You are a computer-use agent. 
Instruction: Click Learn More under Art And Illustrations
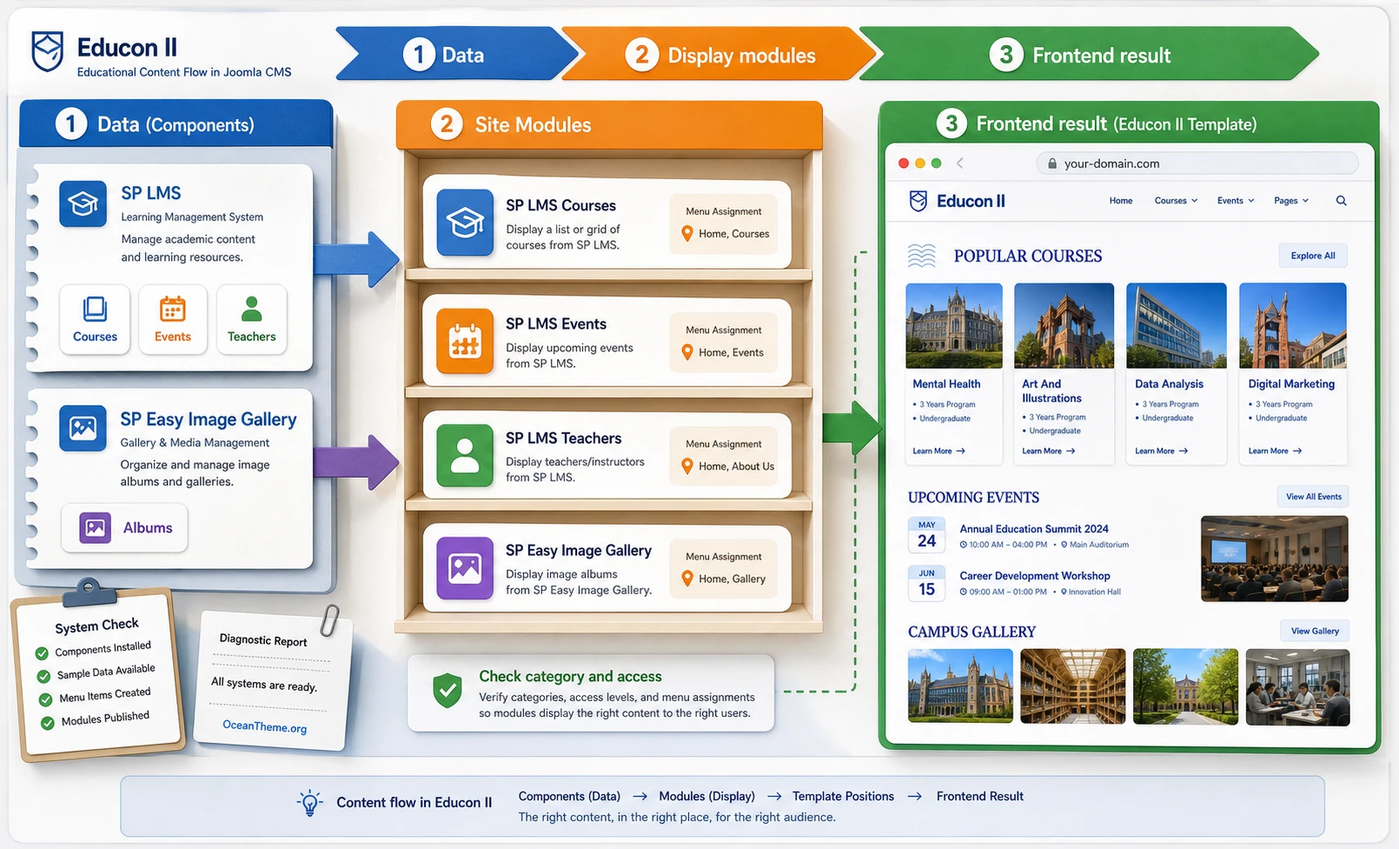point(1048,451)
